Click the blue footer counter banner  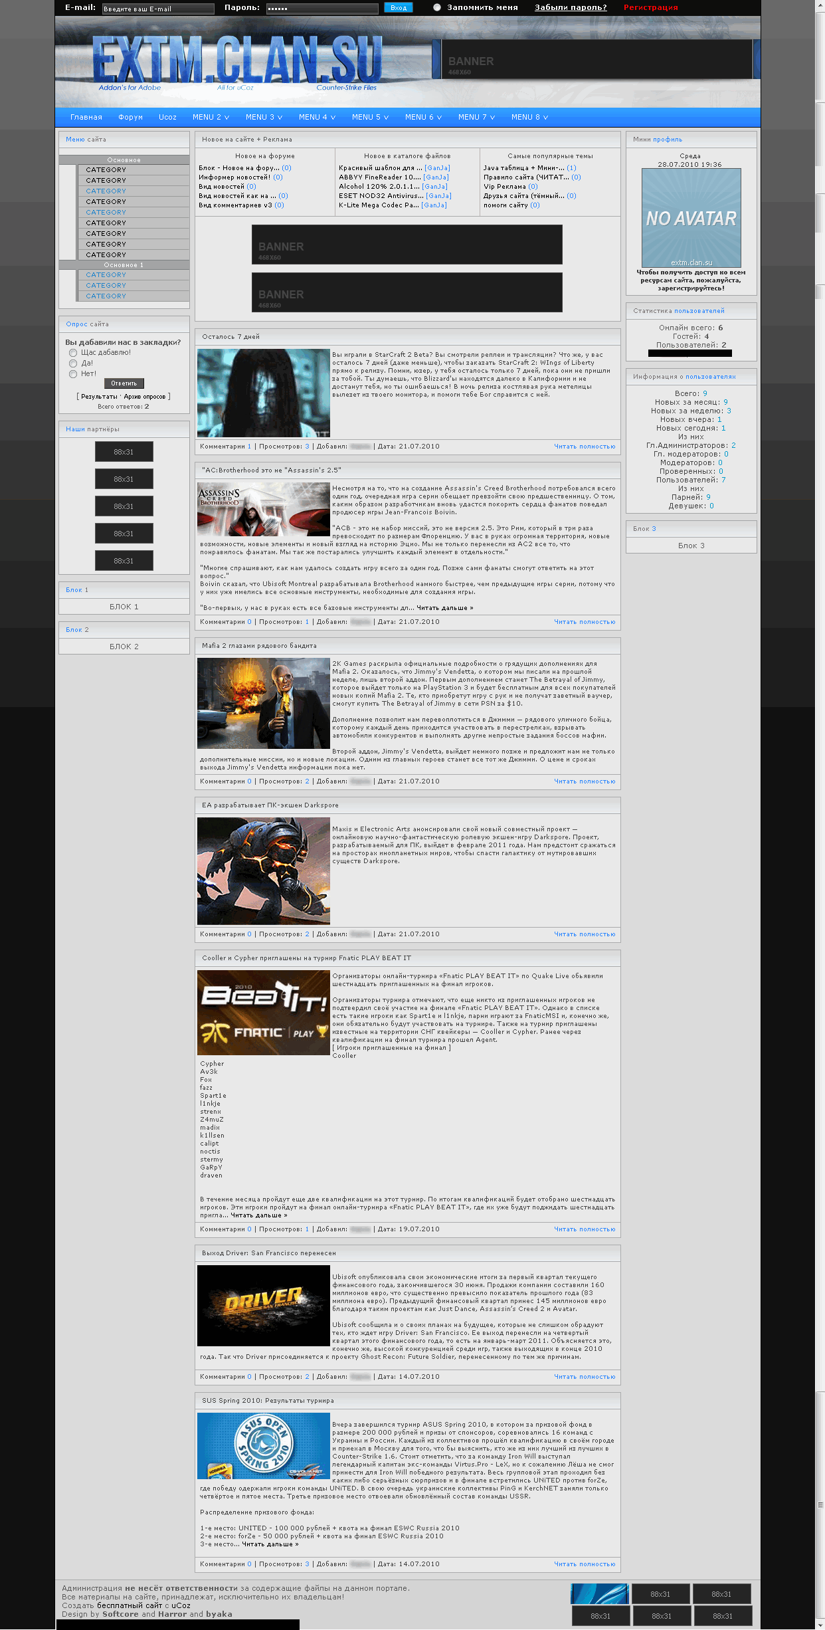pyautogui.click(x=599, y=1593)
